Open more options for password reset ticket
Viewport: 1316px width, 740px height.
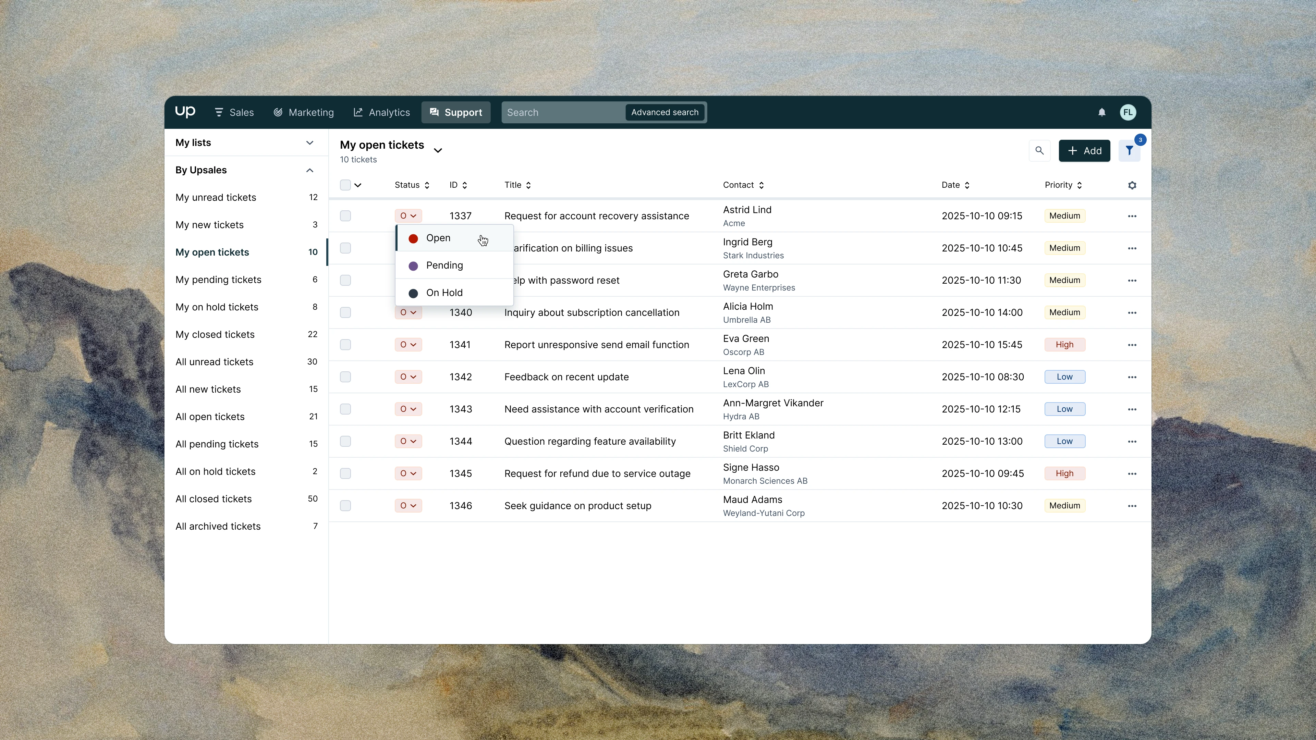(x=1132, y=280)
